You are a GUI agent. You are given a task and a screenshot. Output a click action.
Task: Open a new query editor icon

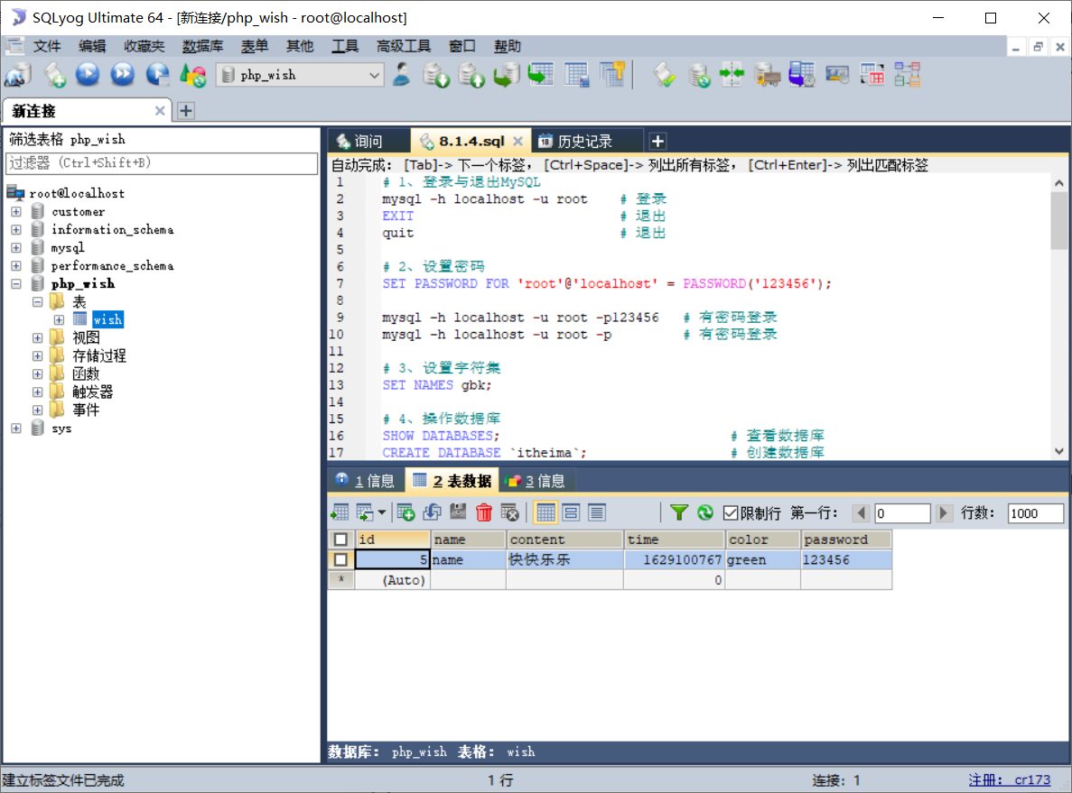[x=55, y=75]
